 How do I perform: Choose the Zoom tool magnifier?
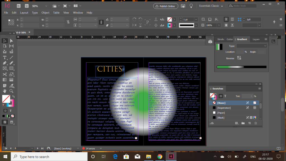click(x=11, y=91)
